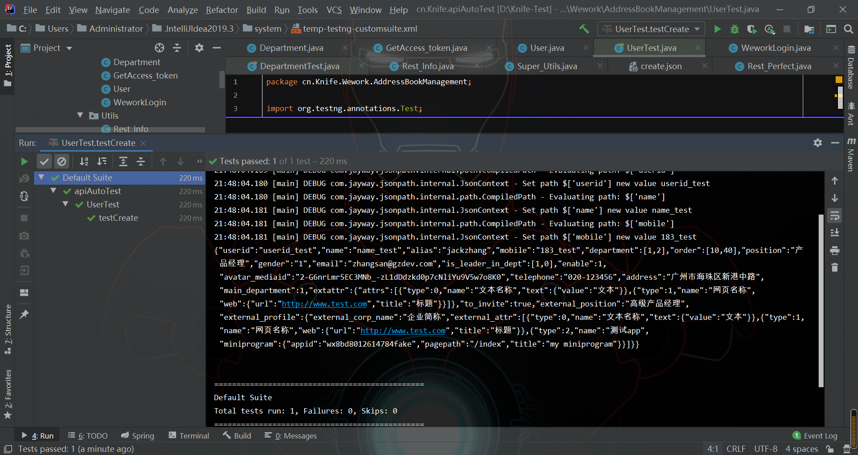Screen dimensions: 858x455
Task: Open Run panel settings gear
Action: pyautogui.click(x=818, y=143)
